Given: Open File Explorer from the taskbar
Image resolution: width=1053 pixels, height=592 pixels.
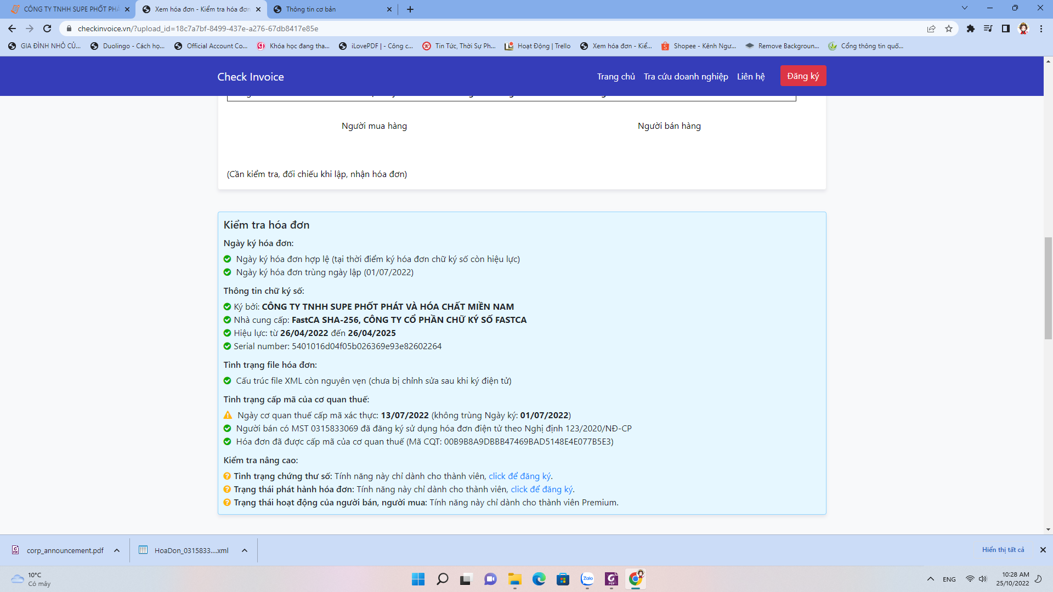Looking at the screenshot, I should 514,579.
